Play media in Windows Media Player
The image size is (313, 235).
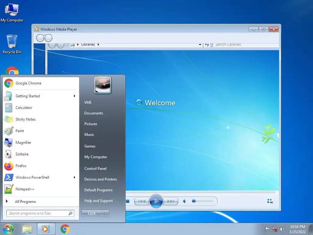click(x=156, y=201)
